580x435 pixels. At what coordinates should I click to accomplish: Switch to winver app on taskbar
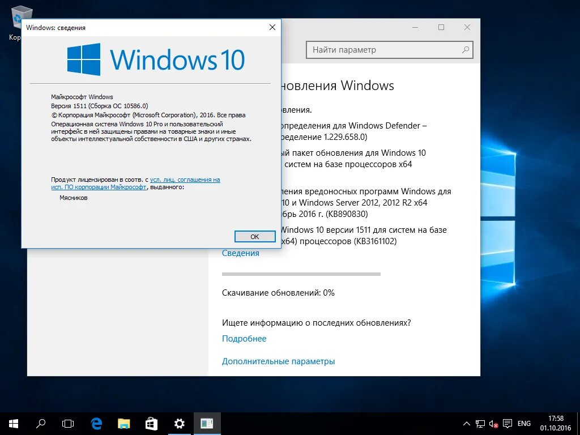pyautogui.click(x=207, y=424)
